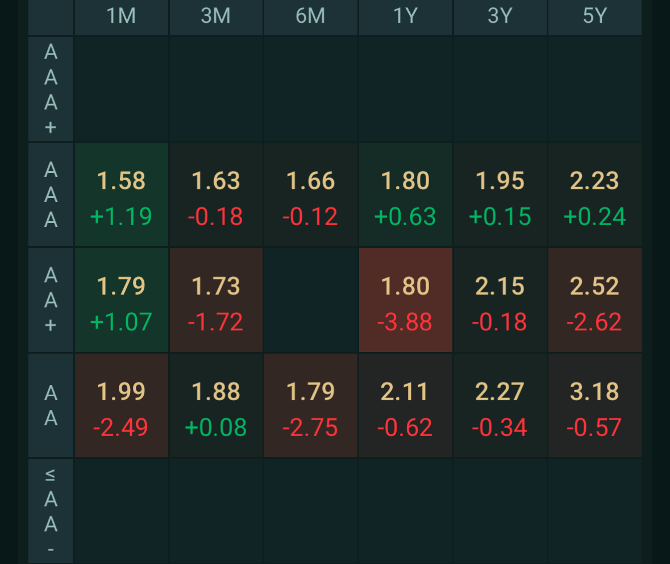This screenshot has width=670, height=564.
Task: Open AA+ 1Y cell with -3.88 change
Action: [405, 300]
